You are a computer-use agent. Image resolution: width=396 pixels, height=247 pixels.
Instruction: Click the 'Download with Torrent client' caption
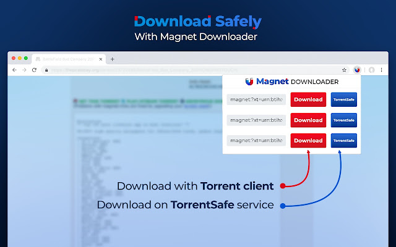point(196,186)
